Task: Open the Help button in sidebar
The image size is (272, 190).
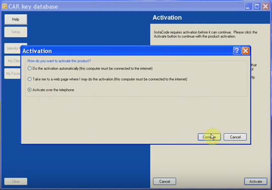Action: 16,19
